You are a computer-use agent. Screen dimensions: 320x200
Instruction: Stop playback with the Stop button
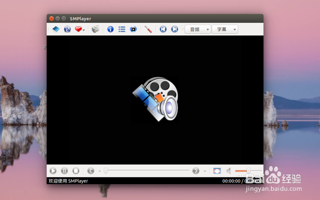coord(76,171)
